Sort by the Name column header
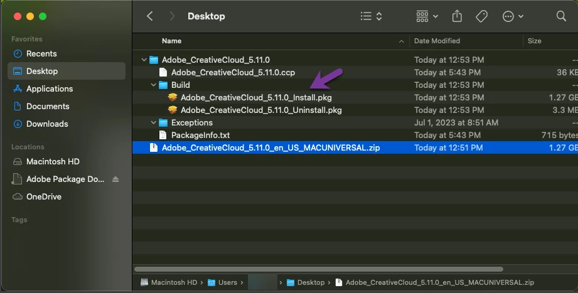Image resolution: width=578 pixels, height=293 pixels. click(x=172, y=41)
